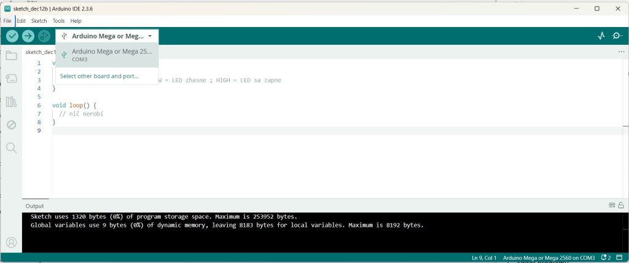Upload the sketch with the arrow button
This screenshot has width=629, height=263.
pyautogui.click(x=28, y=36)
